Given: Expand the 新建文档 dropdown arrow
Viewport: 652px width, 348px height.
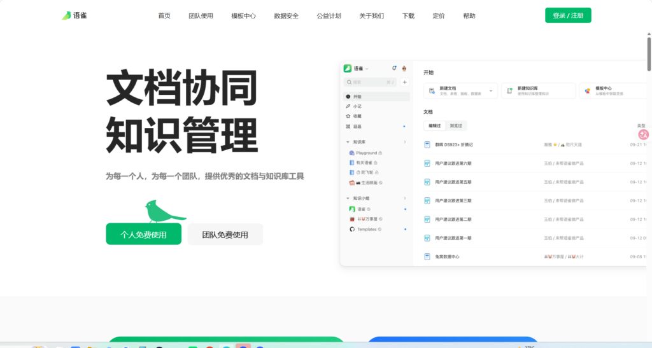Looking at the screenshot, I should pyautogui.click(x=491, y=91).
